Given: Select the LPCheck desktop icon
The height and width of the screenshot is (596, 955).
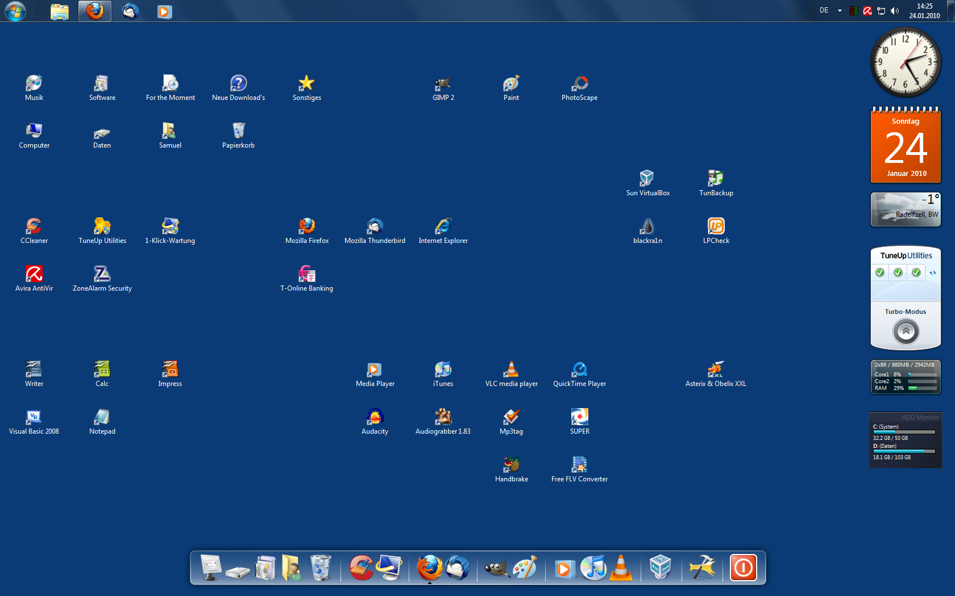Looking at the screenshot, I should [x=716, y=231].
